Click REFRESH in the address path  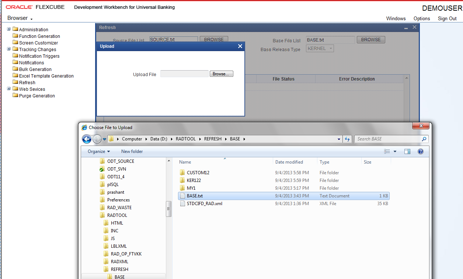click(x=213, y=139)
